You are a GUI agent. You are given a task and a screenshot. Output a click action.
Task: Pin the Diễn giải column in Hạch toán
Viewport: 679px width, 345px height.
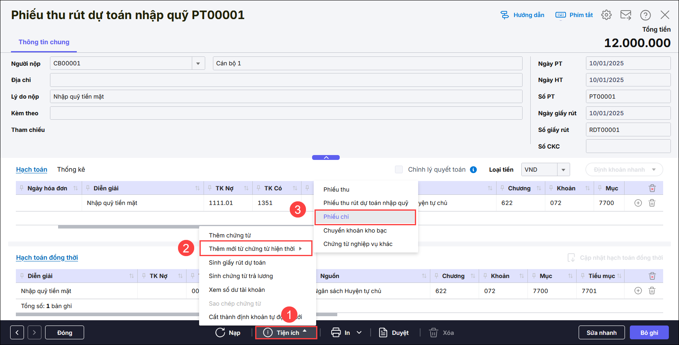point(88,188)
